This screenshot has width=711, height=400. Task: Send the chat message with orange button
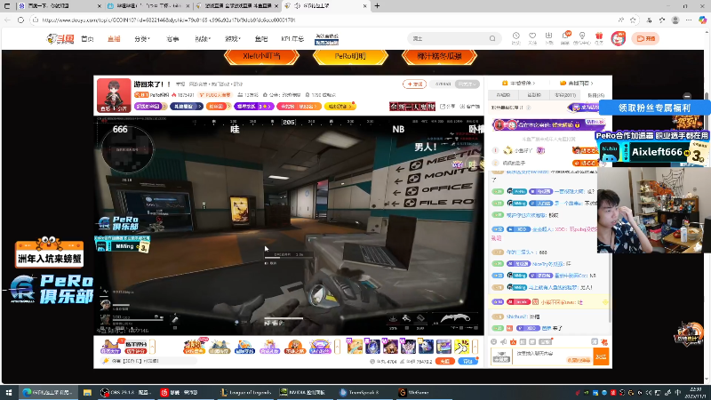(601, 356)
